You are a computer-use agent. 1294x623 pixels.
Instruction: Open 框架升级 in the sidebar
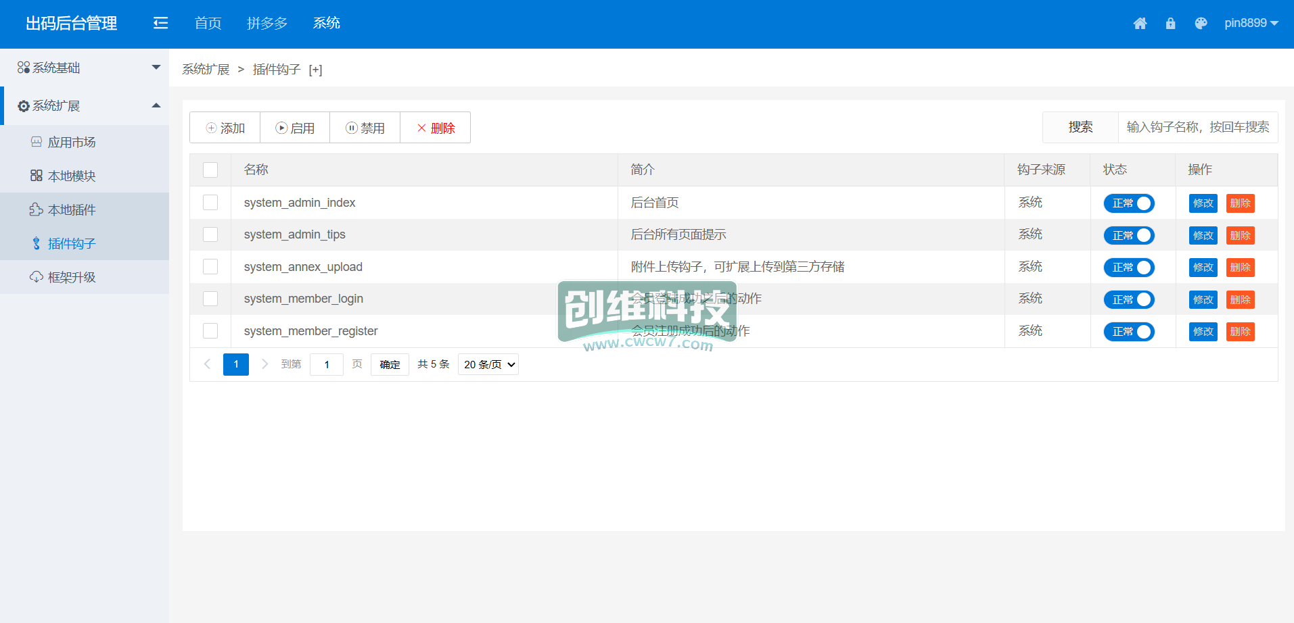pos(72,278)
